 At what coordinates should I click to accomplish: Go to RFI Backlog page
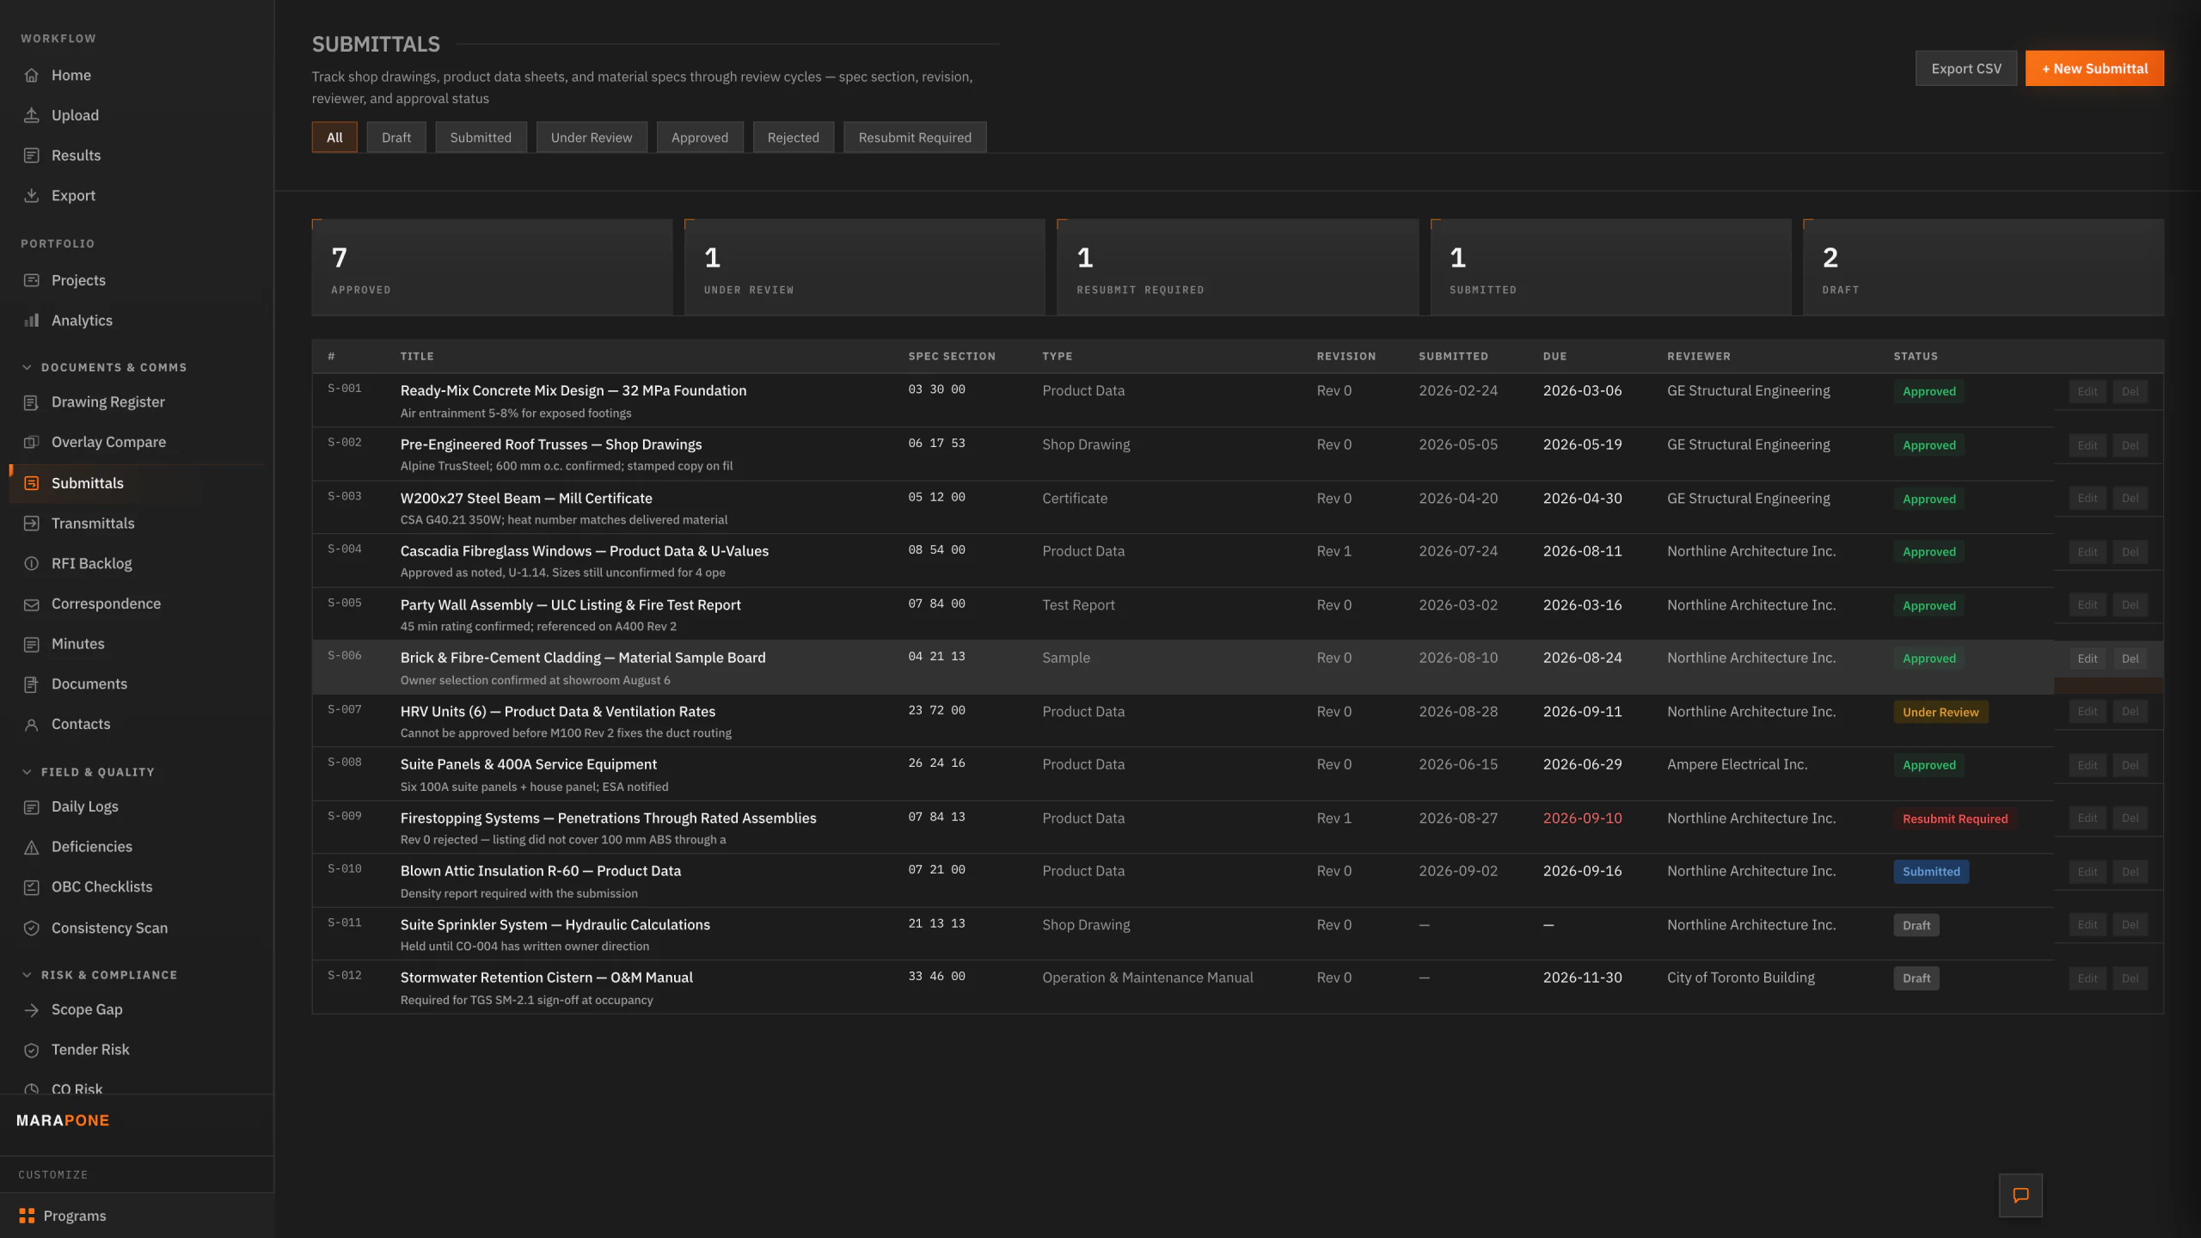click(92, 564)
